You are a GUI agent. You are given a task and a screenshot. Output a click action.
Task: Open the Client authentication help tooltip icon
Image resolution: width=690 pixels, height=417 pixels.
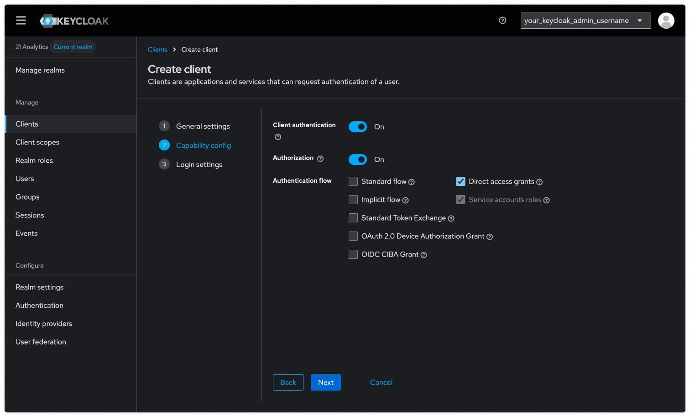[x=277, y=136]
